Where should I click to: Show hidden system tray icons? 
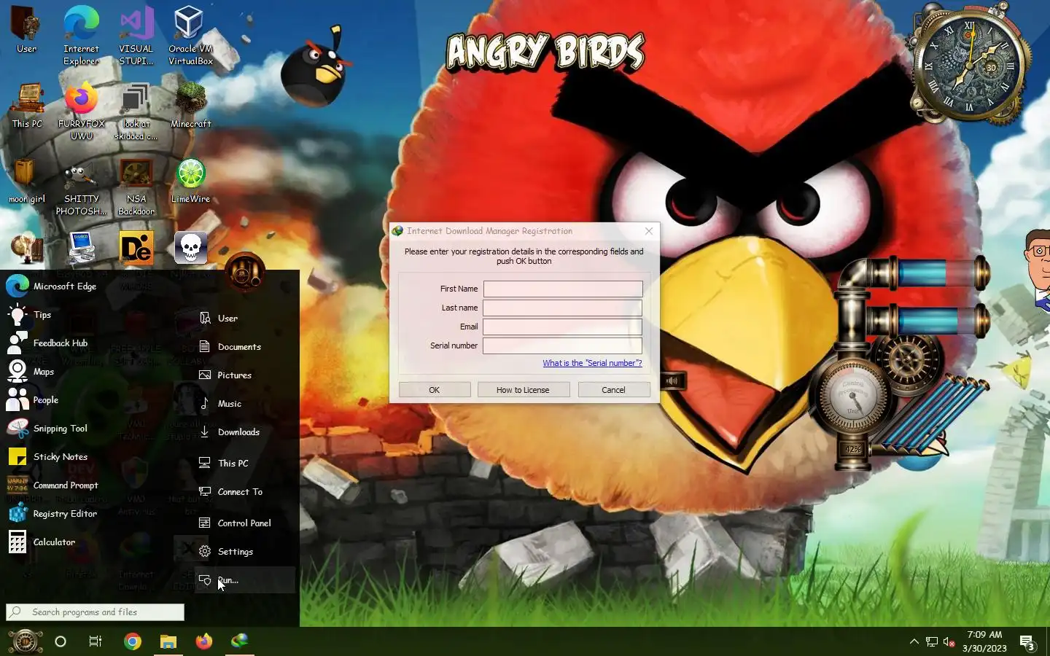coord(914,641)
